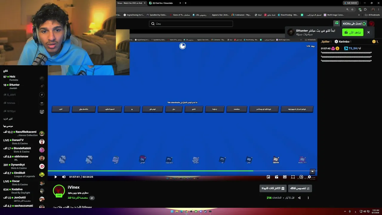Open the Dynamikyt channel

pos(24,166)
